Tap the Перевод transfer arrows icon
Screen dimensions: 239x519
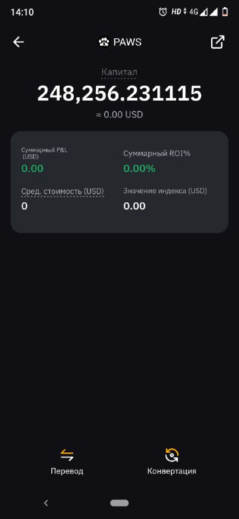pyautogui.click(x=67, y=455)
